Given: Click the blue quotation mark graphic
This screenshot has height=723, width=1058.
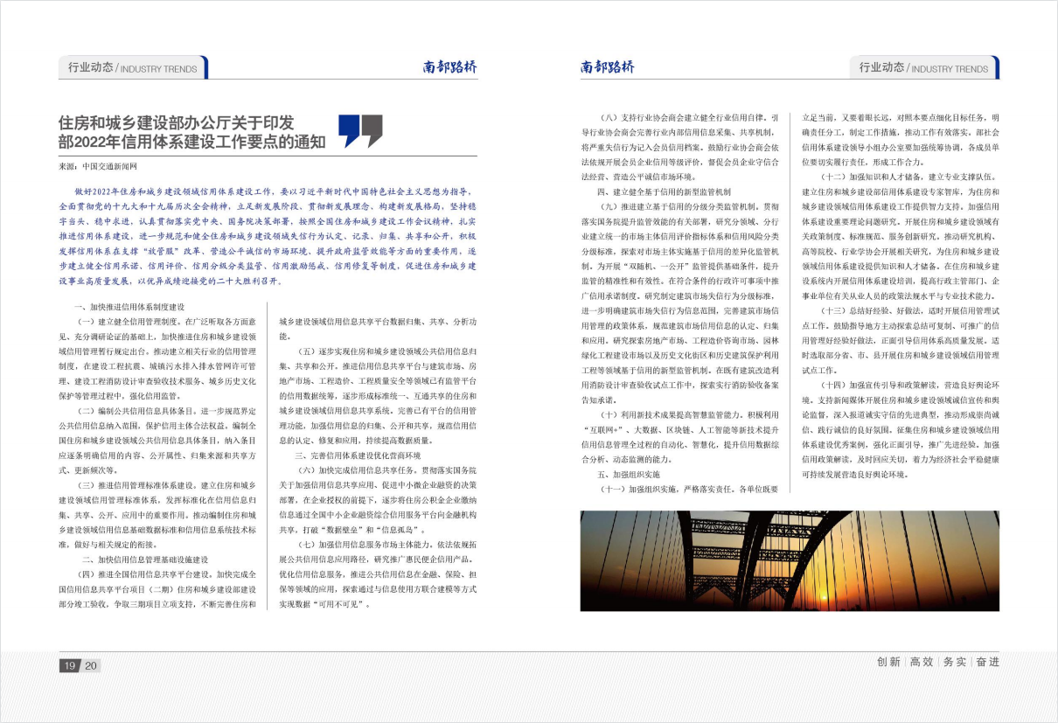Looking at the screenshot, I should pyautogui.click(x=349, y=130).
